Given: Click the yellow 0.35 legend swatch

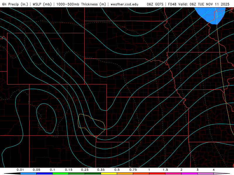Looking at the screenshot, I should coord(109,174).
